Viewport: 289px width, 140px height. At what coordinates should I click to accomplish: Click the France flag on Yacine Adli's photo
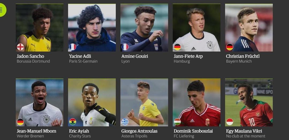(x=73, y=47)
